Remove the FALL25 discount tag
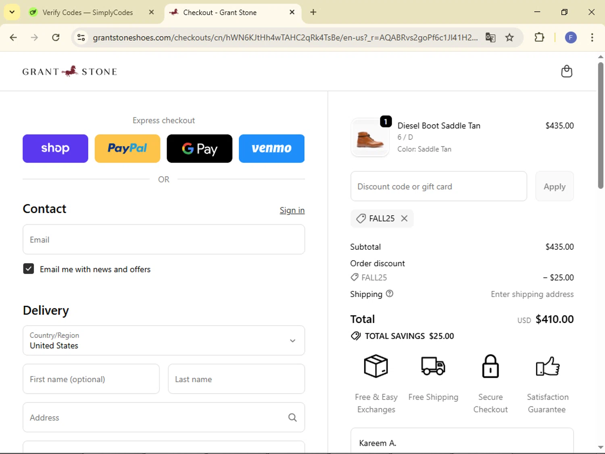 [404, 218]
